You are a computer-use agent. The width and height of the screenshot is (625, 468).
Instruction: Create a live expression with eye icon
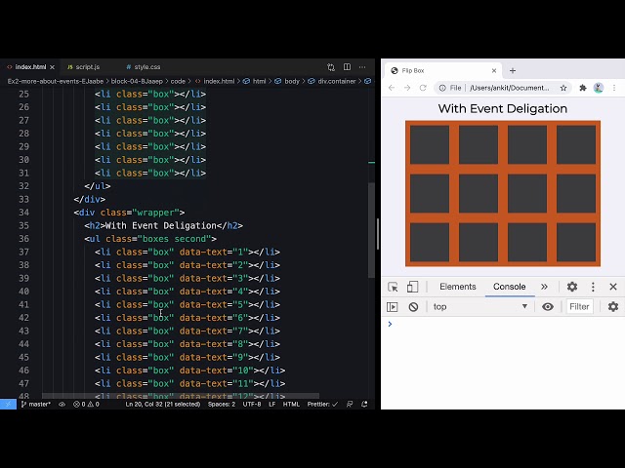click(x=548, y=307)
